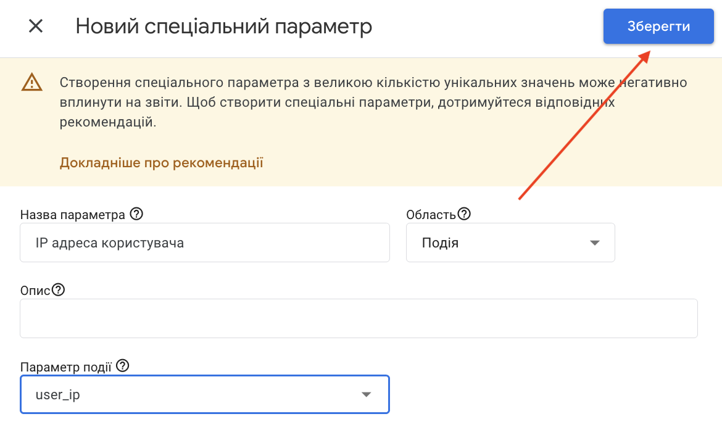
Task: Focus the empty Опис description field
Action: 358,318
